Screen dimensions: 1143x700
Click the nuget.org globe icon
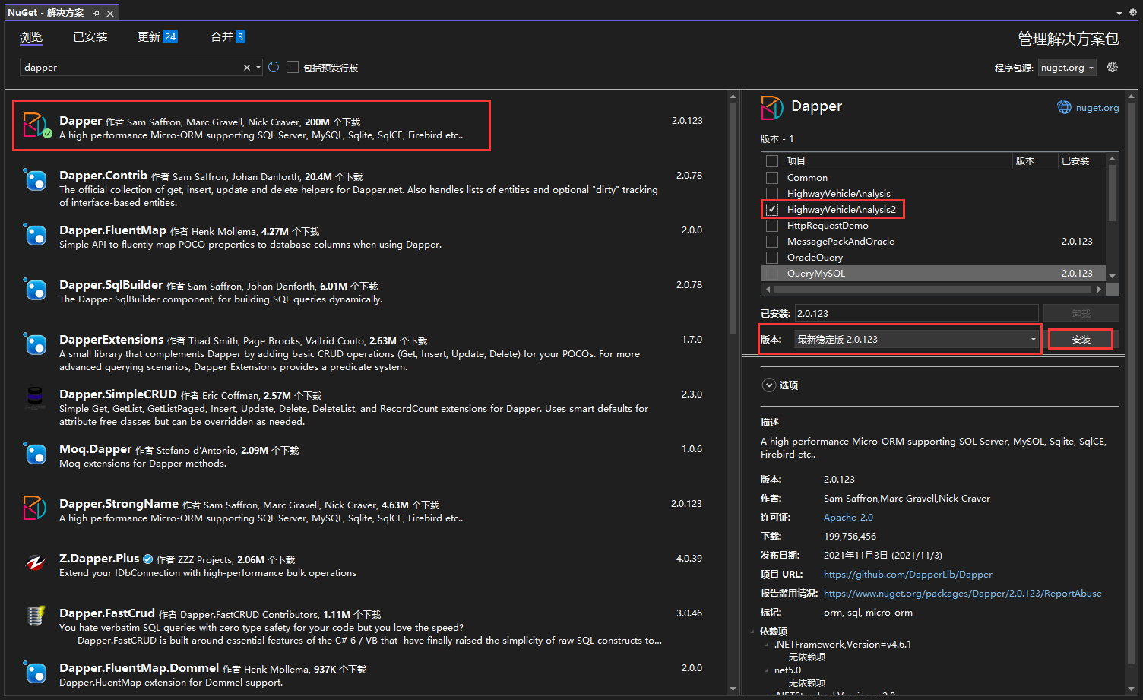pyautogui.click(x=1065, y=107)
